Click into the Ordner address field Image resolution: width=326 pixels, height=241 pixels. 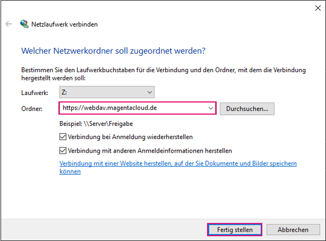coord(134,108)
